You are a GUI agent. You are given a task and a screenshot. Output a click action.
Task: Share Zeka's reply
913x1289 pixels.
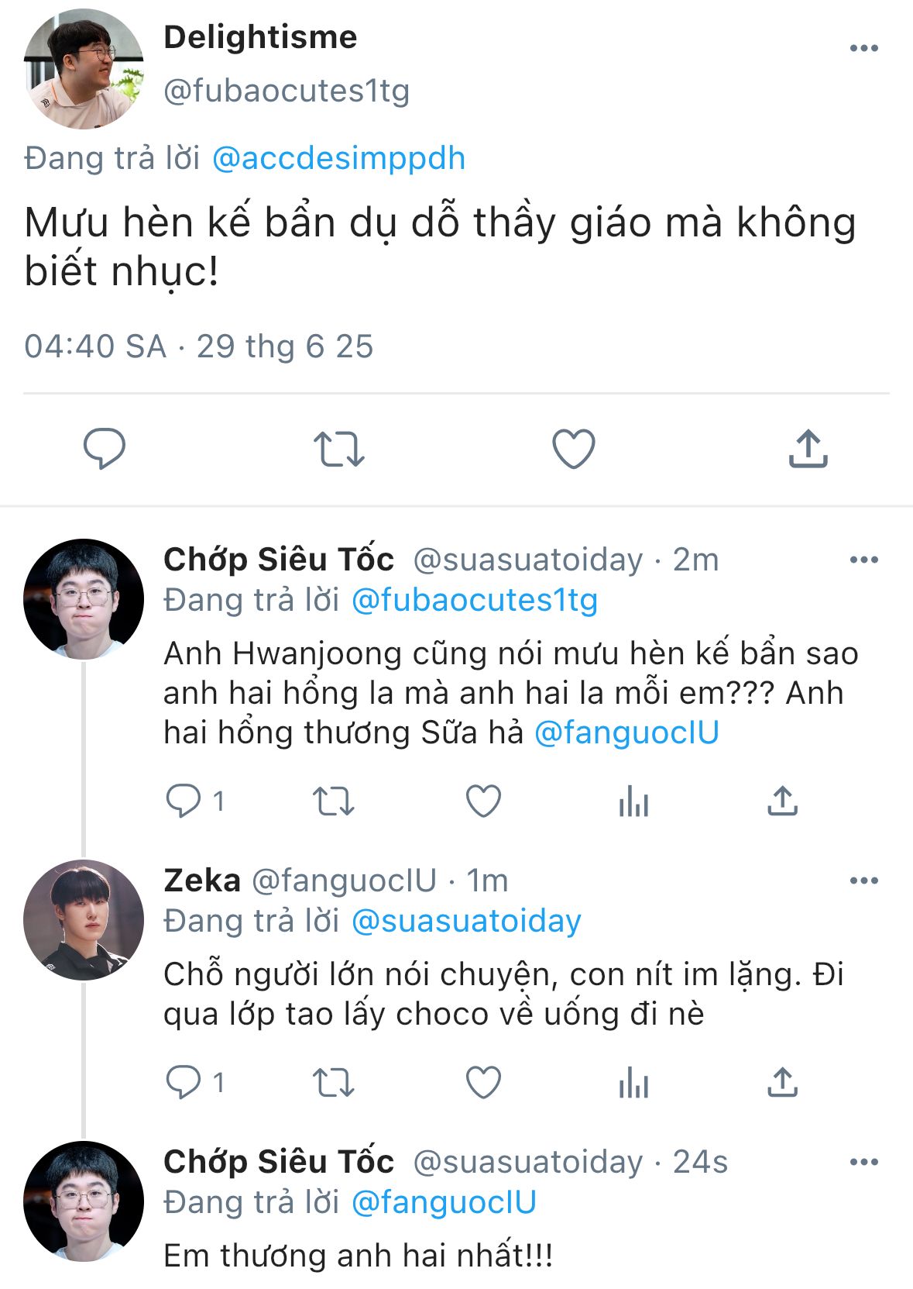782,1082
